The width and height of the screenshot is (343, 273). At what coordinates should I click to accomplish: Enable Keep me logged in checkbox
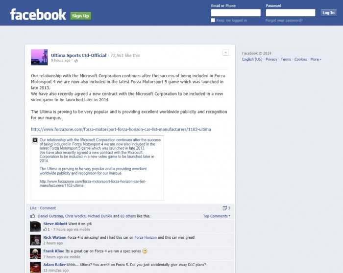[x=213, y=21]
